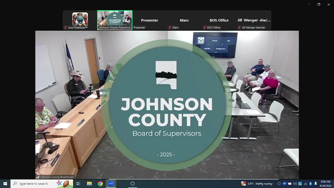
Task: Close the Zoom meeting window
Action: pos(329,4)
